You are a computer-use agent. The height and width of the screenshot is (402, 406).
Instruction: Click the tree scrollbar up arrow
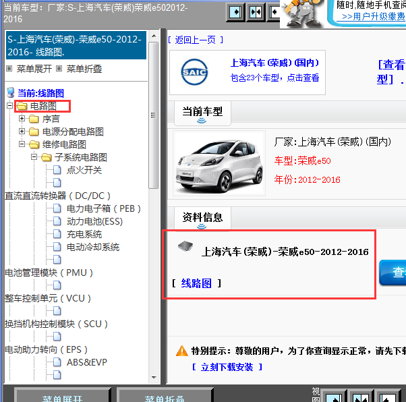[x=154, y=36]
